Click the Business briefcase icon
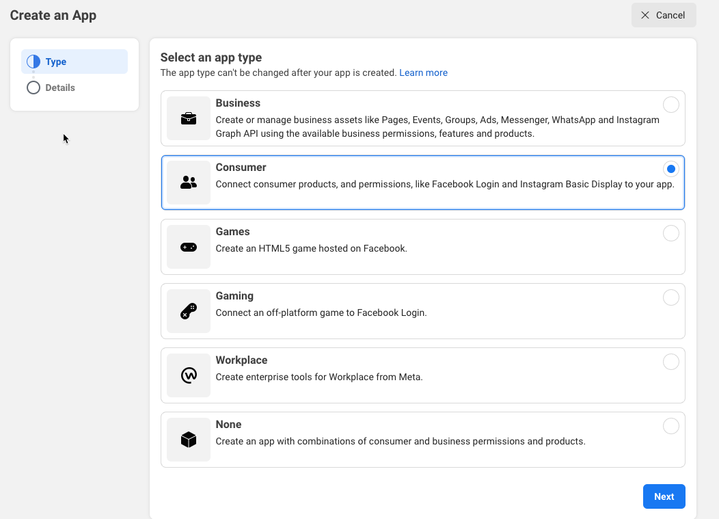Image resolution: width=719 pixels, height=519 pixels. point(189,118)
